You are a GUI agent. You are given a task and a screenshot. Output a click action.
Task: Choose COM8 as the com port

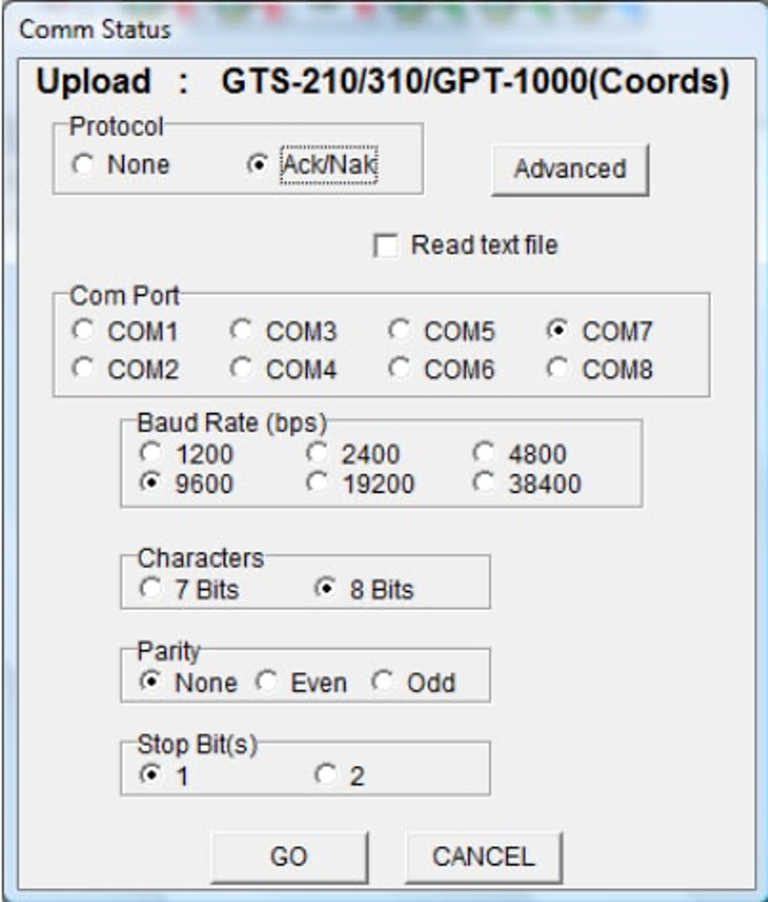tap(558, 370)
